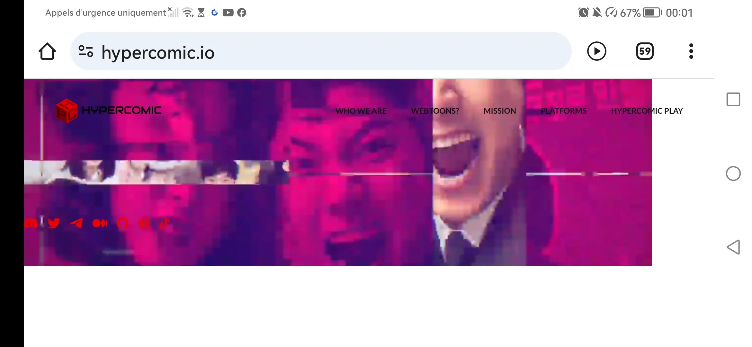Tap the site settings icon in address bar
This screenshot has height=347, width=752.
[86, 51]
